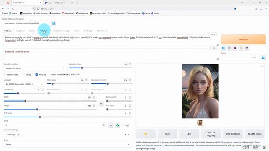
Task: Switch to the img2img tab
Action: [20, 31]
